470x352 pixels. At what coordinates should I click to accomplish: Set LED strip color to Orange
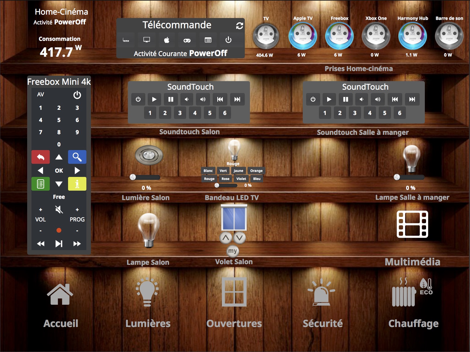(x=256, y=171)
